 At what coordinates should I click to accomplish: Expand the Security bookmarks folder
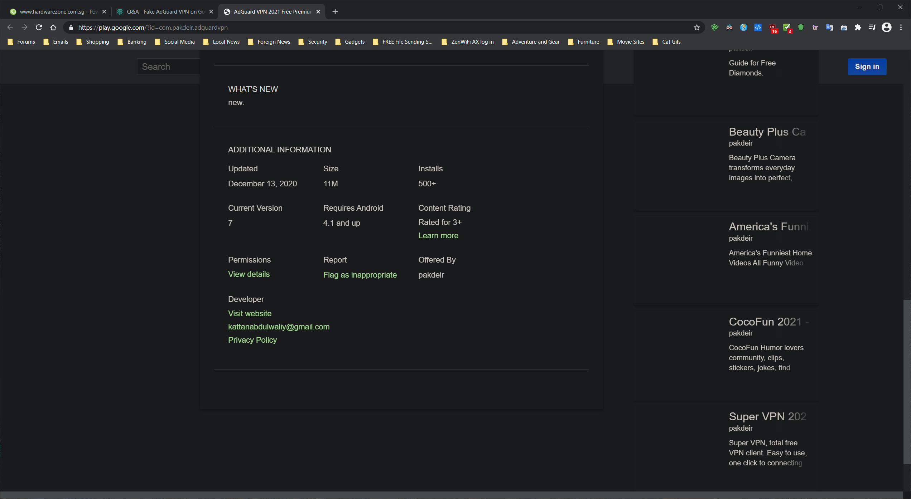[313, 42]
